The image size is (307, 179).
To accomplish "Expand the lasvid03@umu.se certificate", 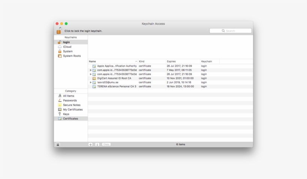I will tap(91, 82).
